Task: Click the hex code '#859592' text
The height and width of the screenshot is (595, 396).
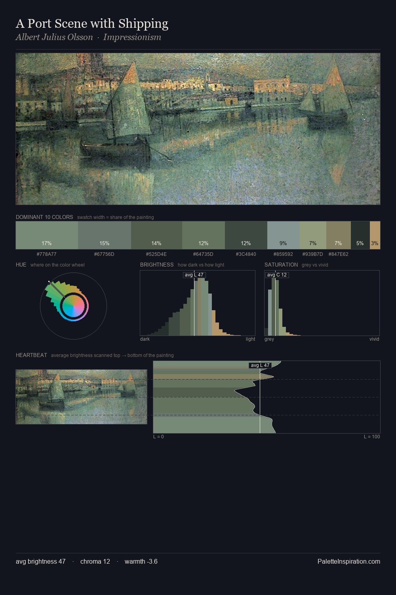Action: point(283,254)
